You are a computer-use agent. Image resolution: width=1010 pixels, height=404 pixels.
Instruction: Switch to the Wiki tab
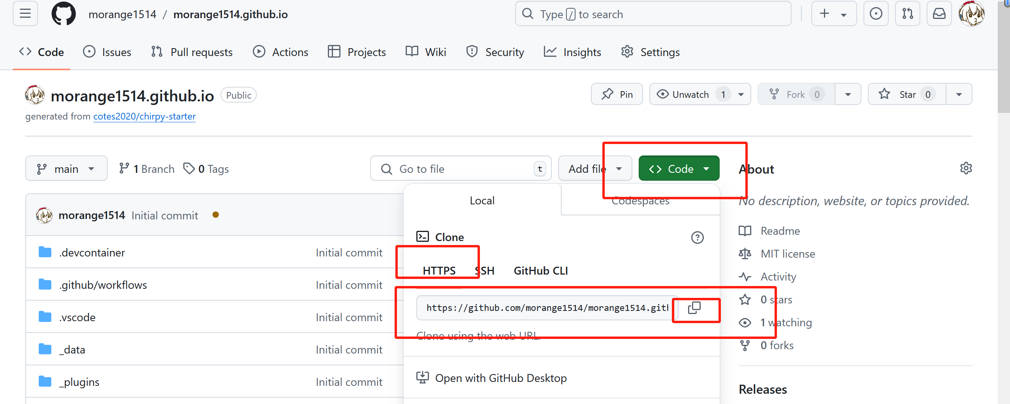(426, 52)
